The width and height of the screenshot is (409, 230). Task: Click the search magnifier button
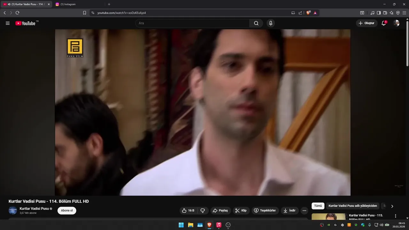(256, 23)
